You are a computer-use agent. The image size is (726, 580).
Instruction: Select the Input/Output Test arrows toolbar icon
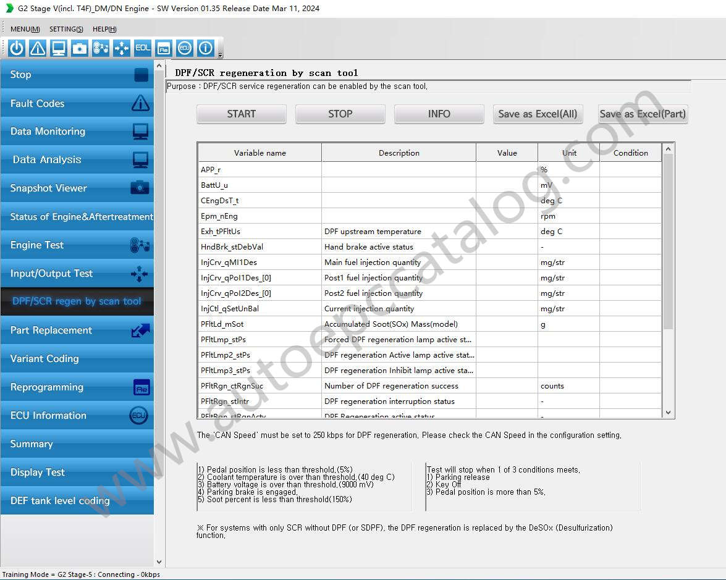pyautogui.click(x=121, y=48)
